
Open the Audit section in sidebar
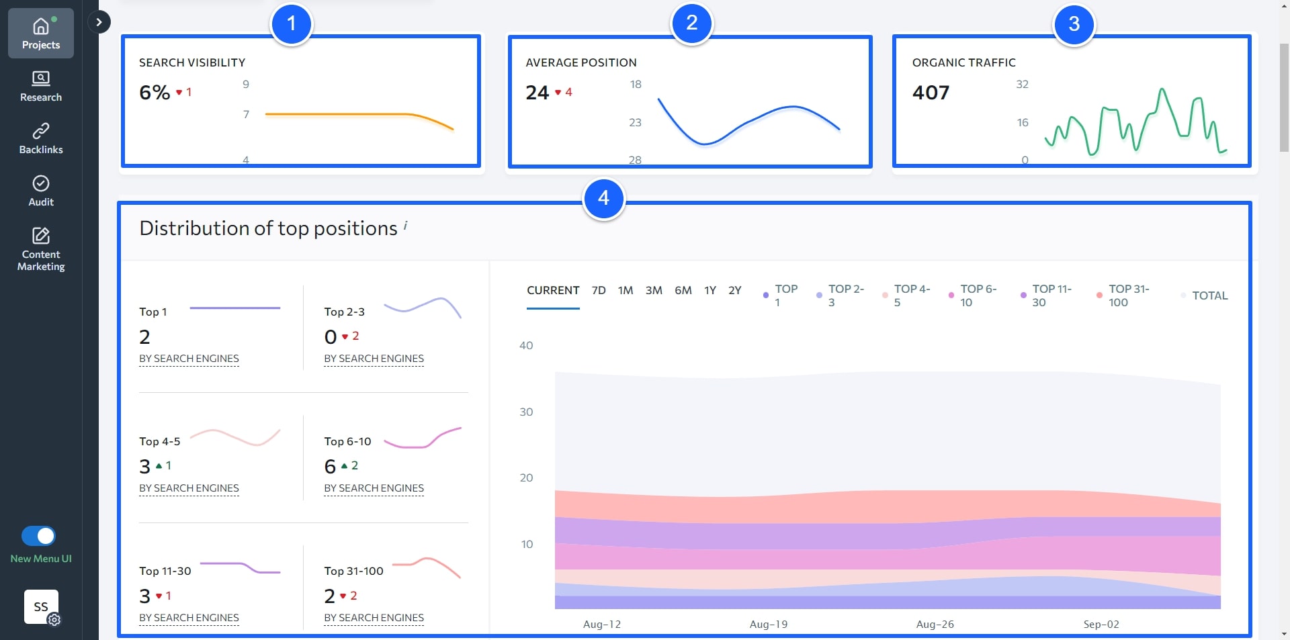click(x=41, y=191)
